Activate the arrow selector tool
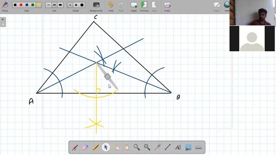276x155 pixels. [106, 147]
